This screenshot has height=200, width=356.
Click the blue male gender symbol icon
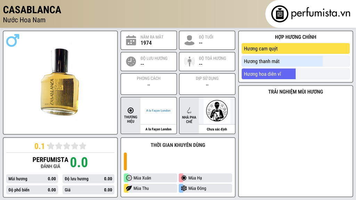tap(13, 40)
